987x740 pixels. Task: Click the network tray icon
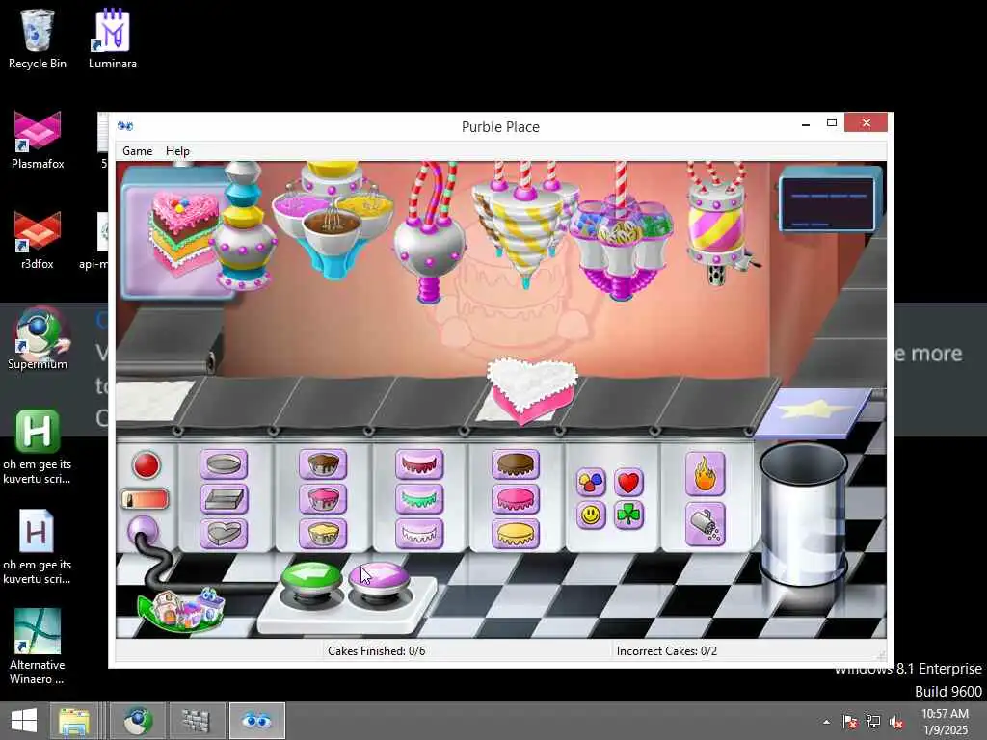(873, 722)
